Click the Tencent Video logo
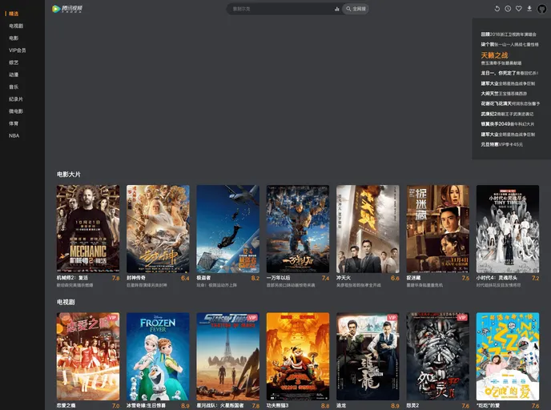 click(67, 9)
